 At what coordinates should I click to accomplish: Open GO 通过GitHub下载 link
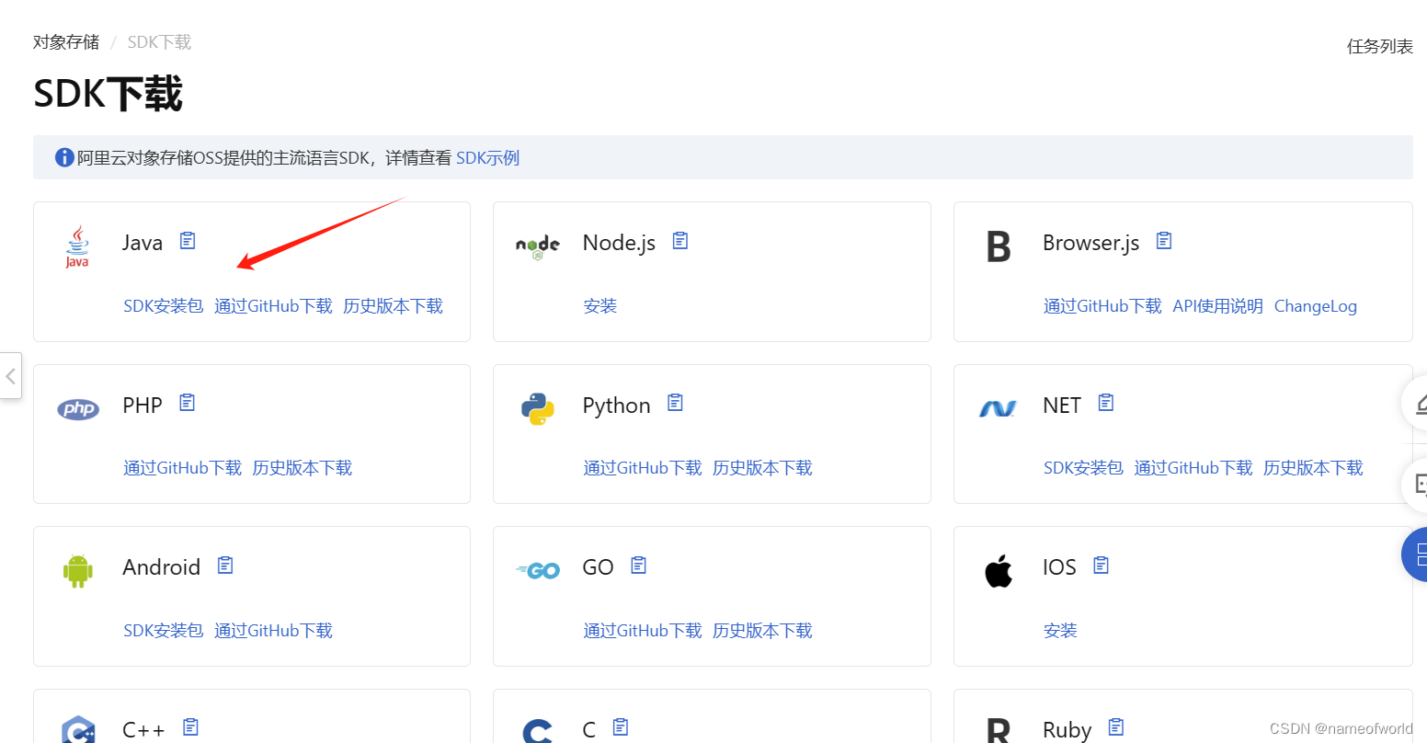(643, 631)
